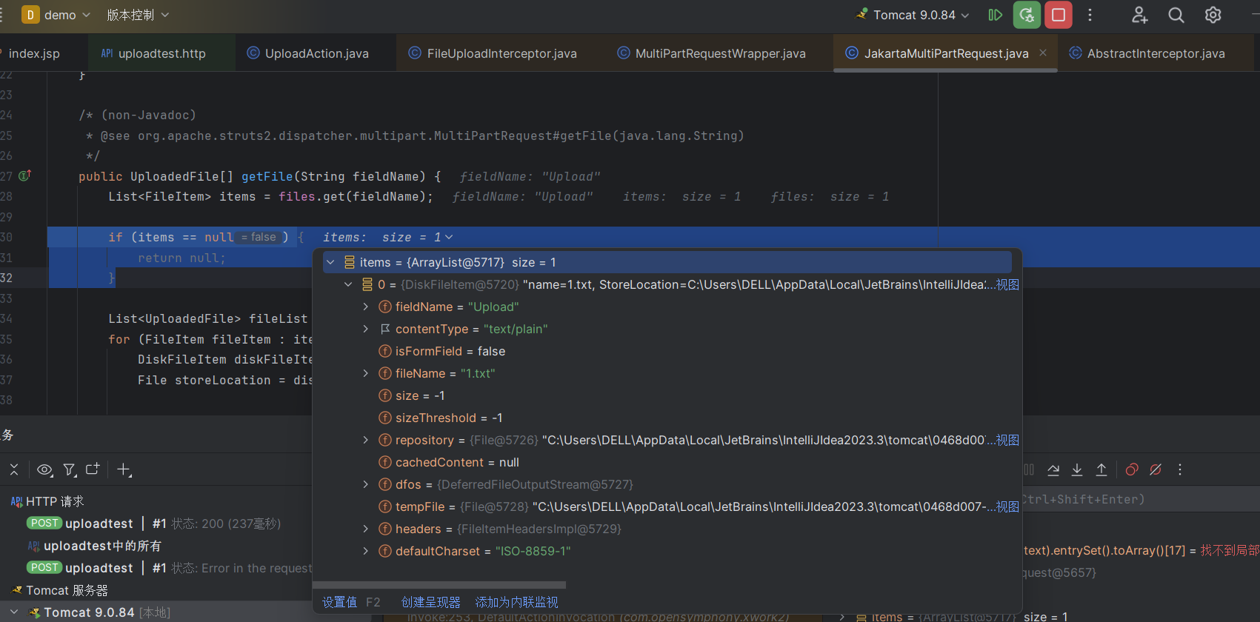The height and width of the screenshot is (622, 1260).
Task: Expand the defaultCharset field node
Action: 365,551
